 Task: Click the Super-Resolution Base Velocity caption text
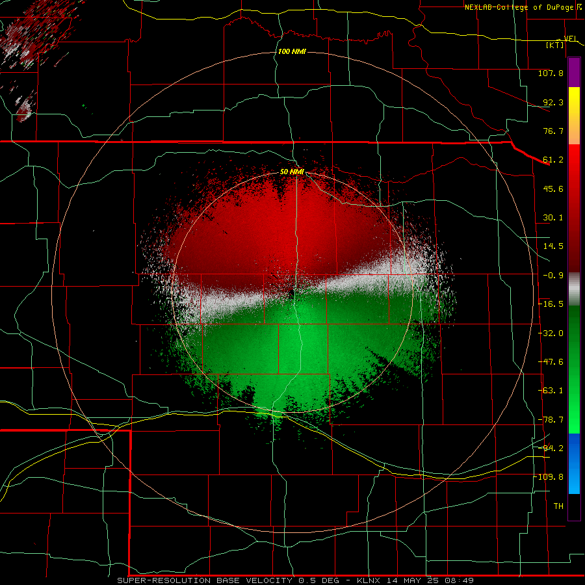[295, 580]
